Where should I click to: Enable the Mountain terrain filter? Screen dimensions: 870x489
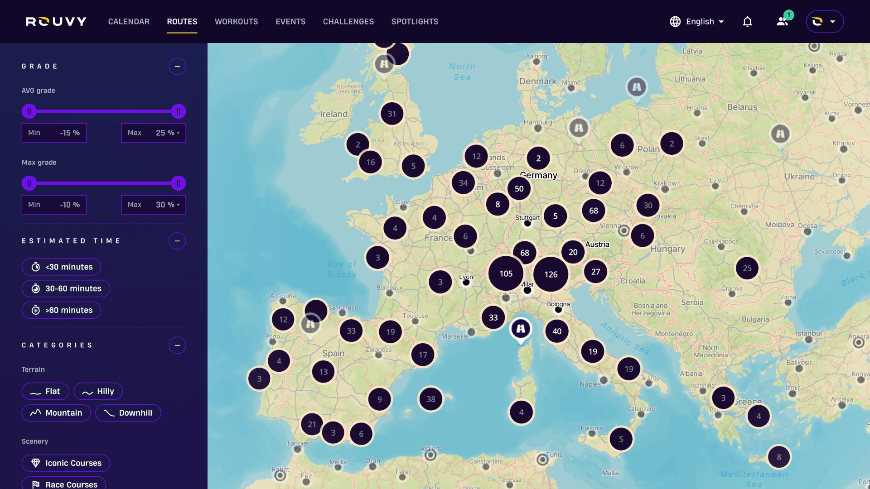click(56, 412)
